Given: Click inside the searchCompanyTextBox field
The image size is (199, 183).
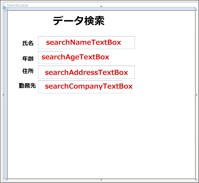Looking at the screenshot, I should [80, 87].
